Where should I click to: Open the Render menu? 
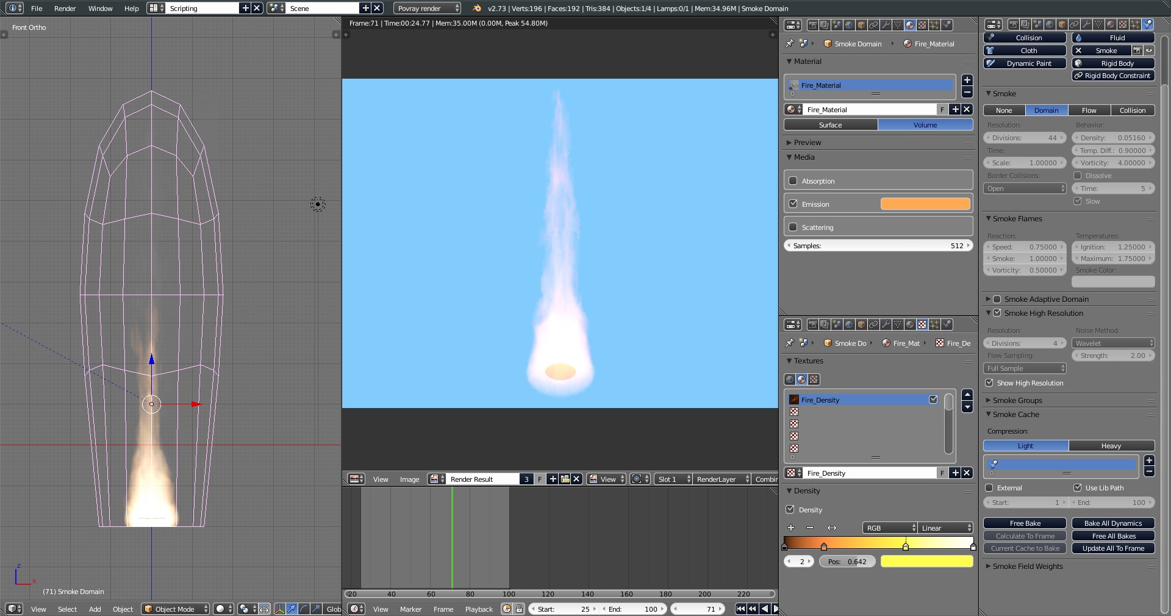click(x=65, y=9)
